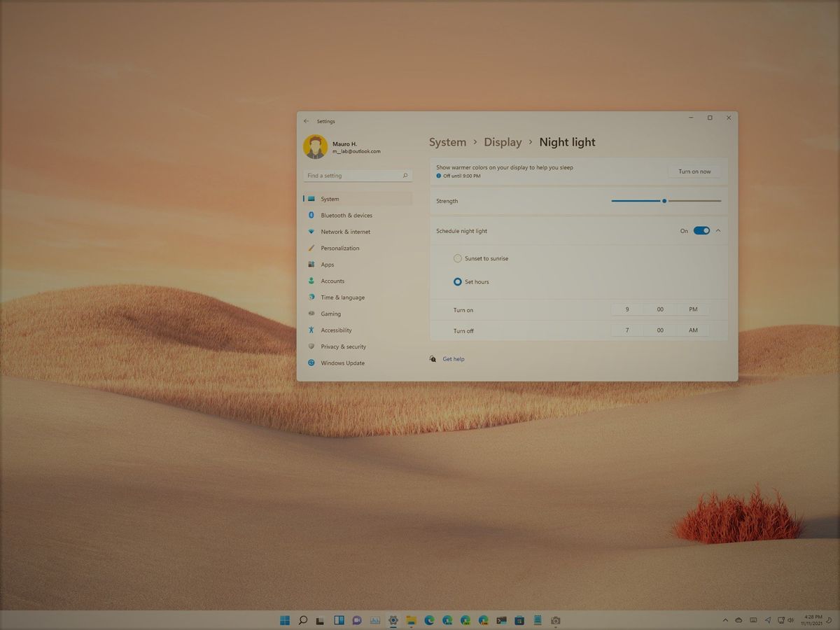This screenshot has height=630, width=840.
Task: Launch Teams Chat from the taskbar
Action: [357, 620]
